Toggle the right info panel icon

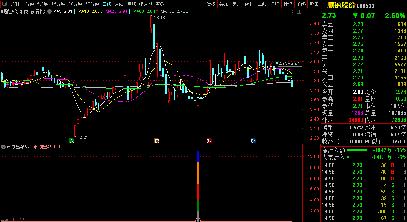pyautogui.click(x=298, y=11)
